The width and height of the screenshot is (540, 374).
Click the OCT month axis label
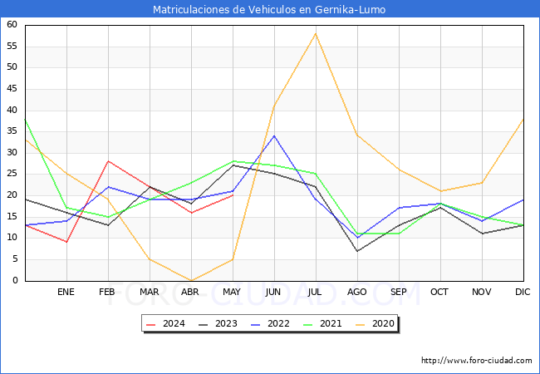(439, 292)
